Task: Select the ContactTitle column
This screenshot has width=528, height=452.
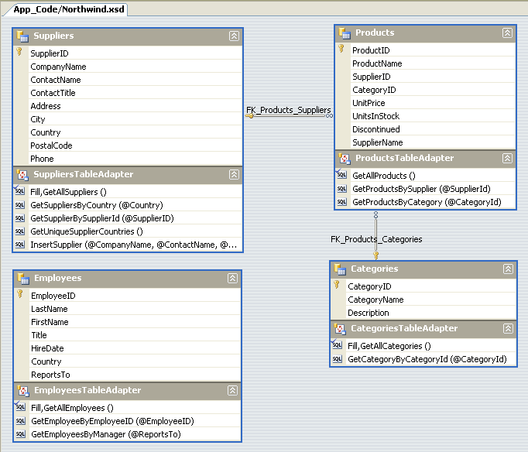Action: pos(135,93)
